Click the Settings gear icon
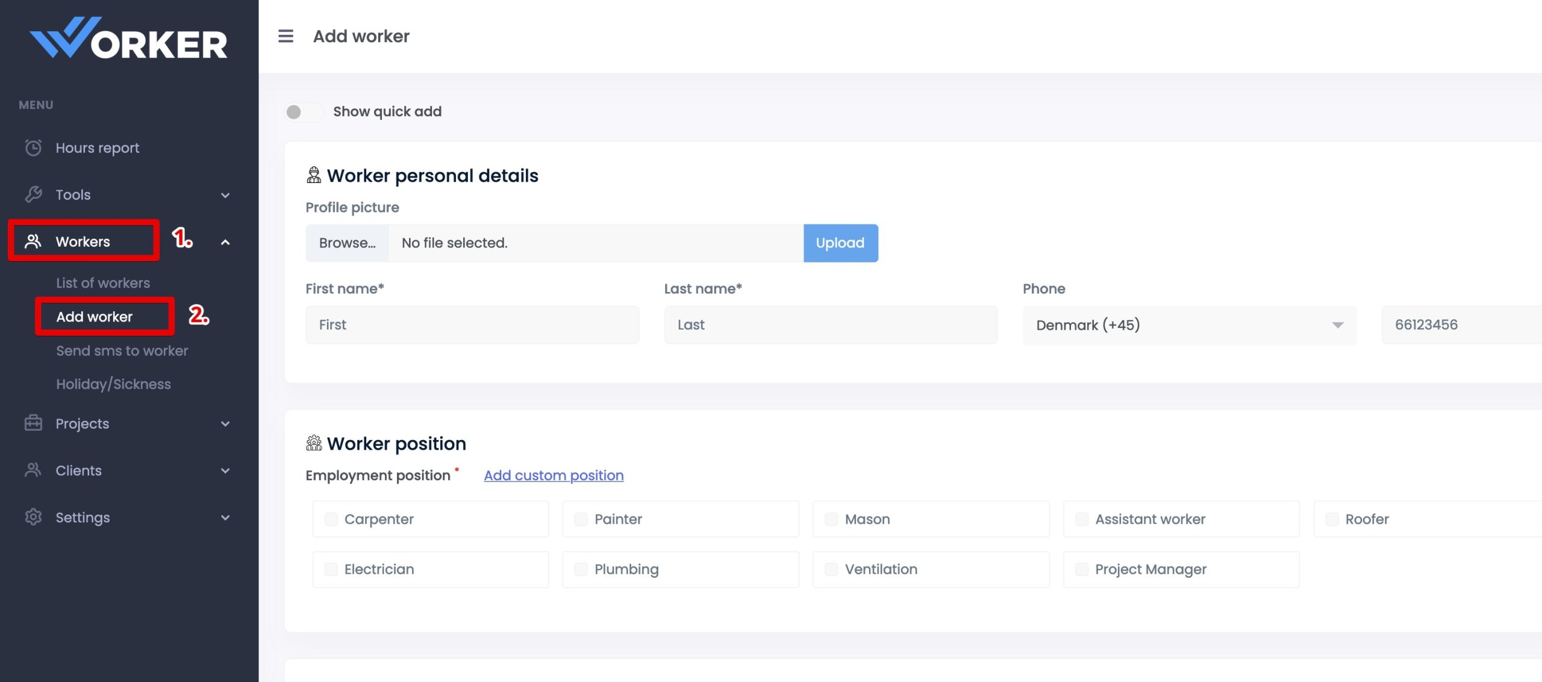 pos(33,517)
